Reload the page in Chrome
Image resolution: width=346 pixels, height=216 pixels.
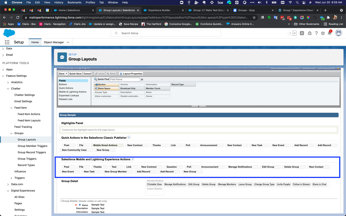coord(18,17)
